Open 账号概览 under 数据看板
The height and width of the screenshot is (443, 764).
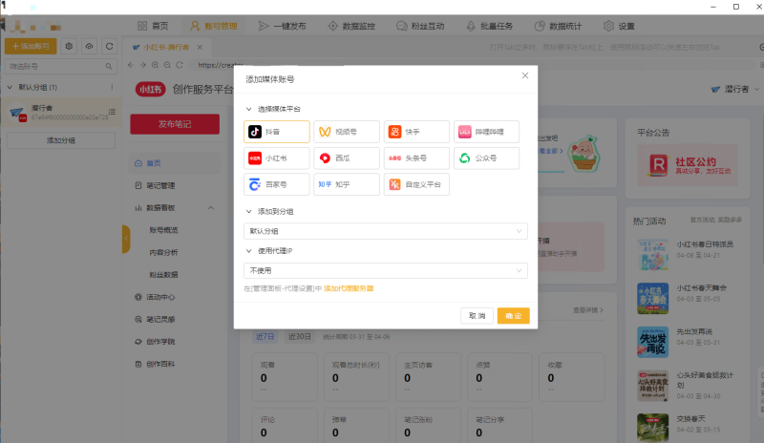163,230
